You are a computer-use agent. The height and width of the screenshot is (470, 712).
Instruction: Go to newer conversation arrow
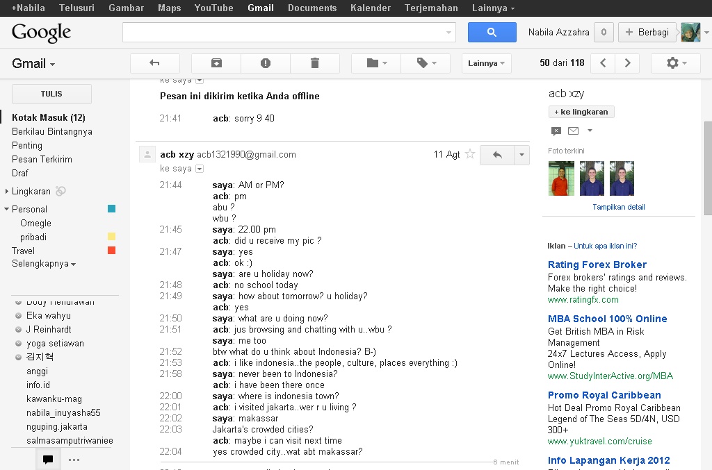pos(603,63)
